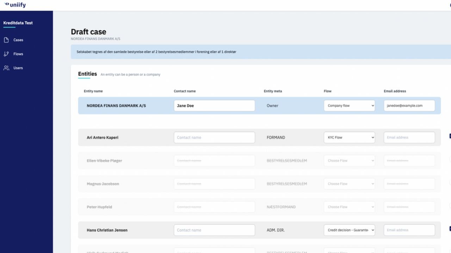451x253 pixels.
Task: Open the Company flow dropdown for NORDEA FINANS
Action: [x=349, y=105]
